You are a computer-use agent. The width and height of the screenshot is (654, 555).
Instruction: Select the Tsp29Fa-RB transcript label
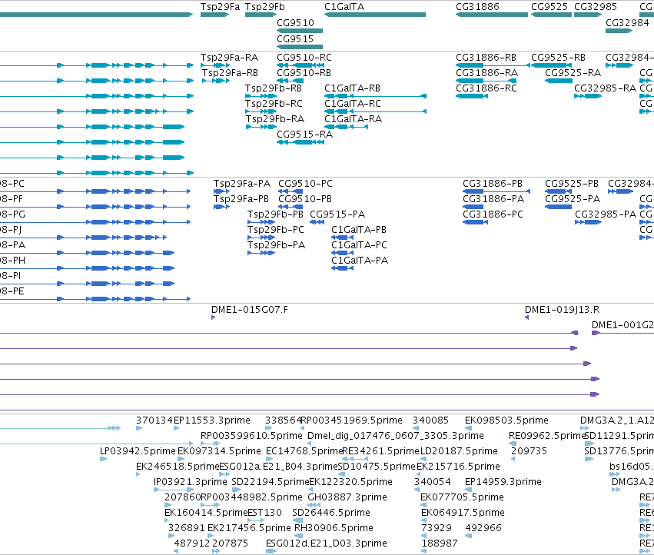[x=231, y=73]
